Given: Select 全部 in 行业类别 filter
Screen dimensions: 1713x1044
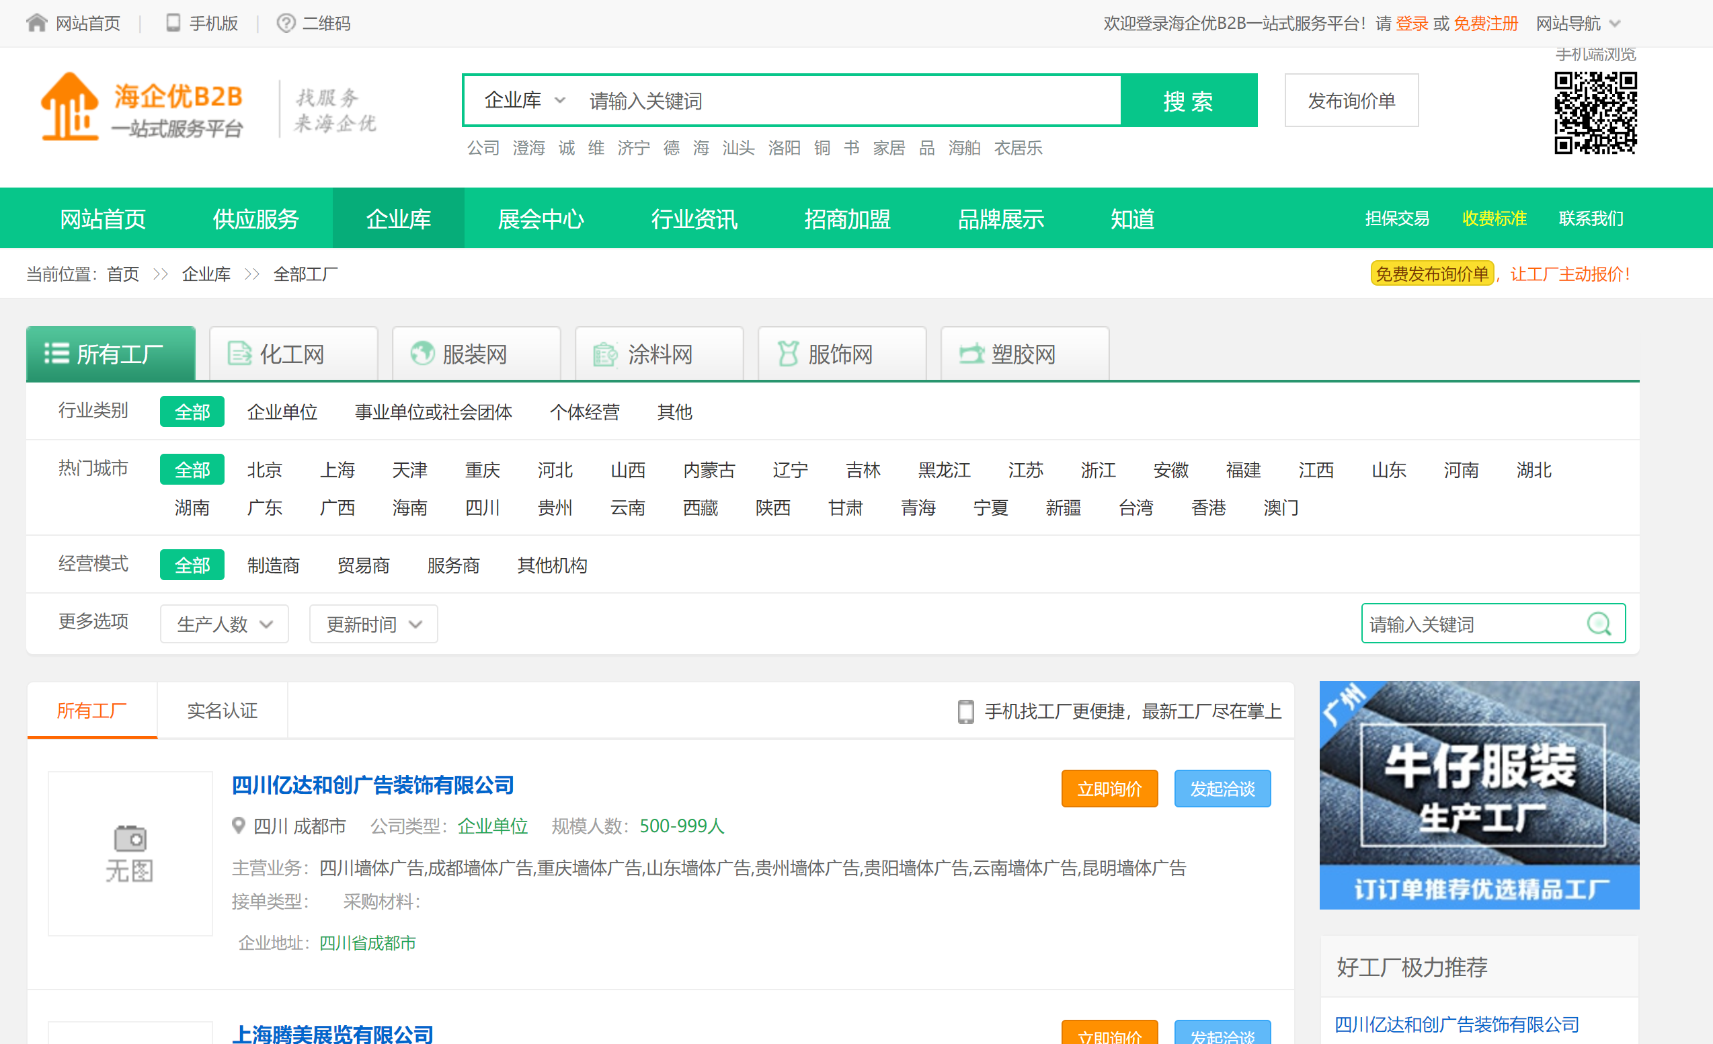Looking at the screenshot, I should [192, 411].
